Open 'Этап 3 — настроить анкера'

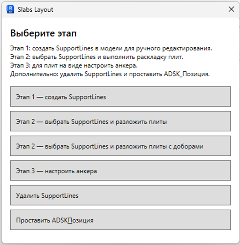[x=120, y=171]
